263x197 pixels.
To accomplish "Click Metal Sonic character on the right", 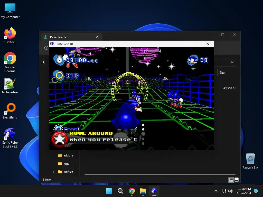I will (x=174, y=99).
